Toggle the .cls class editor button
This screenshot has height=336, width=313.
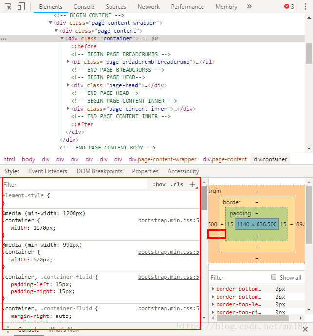(x=177, y=184)
